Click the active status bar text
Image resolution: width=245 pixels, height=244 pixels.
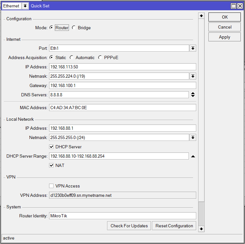click(x=9, y=238)
